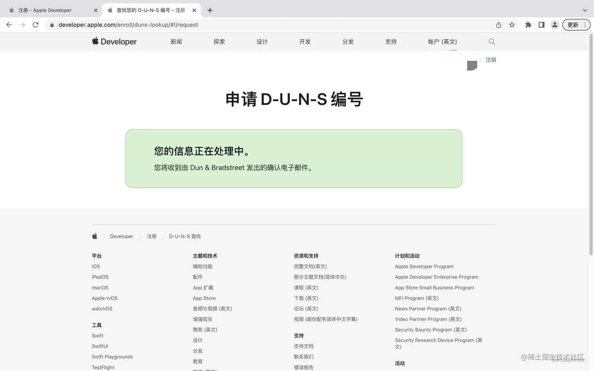The height and width of the screenshot is (371, 594).
Task: Open the Chrome profile avatar
Action: (x=555, y=25)
